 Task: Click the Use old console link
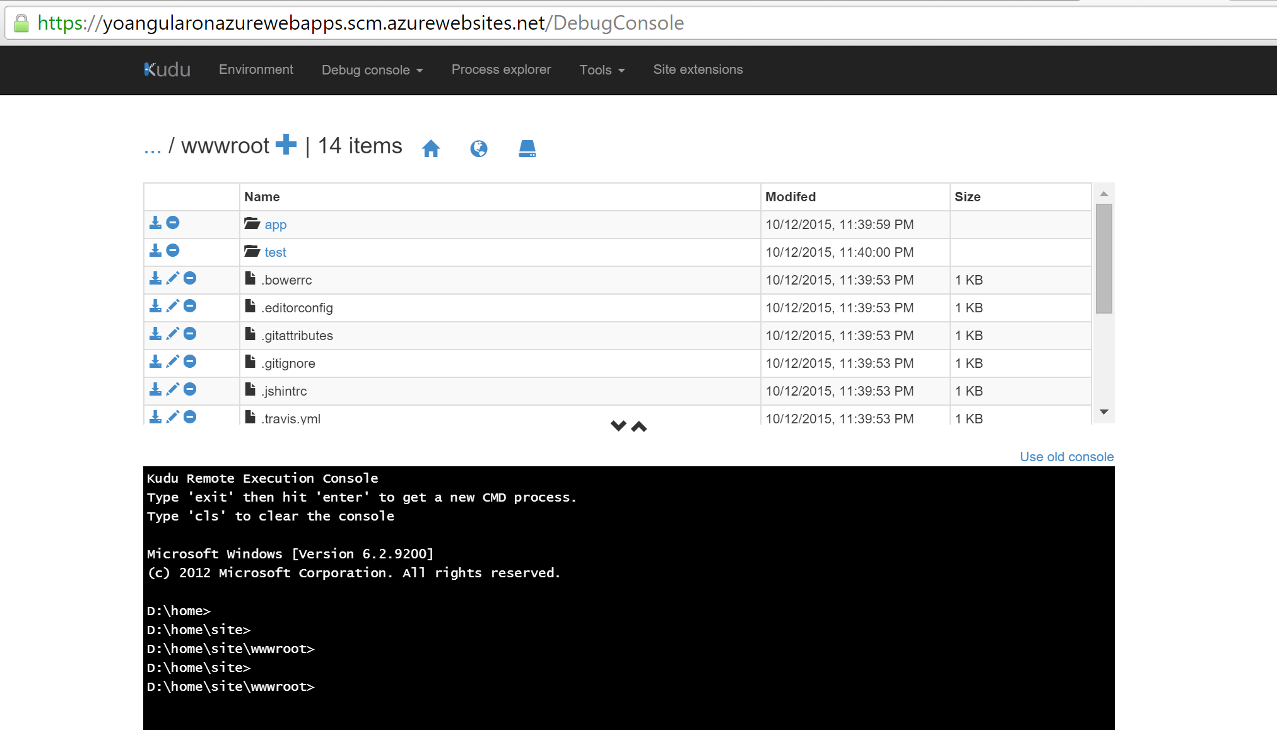click(1066, 457)
